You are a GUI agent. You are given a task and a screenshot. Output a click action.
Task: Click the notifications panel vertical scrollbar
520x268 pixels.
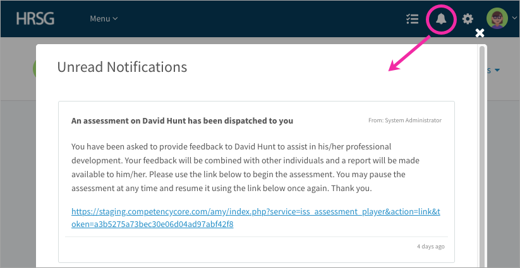point(481,156)
